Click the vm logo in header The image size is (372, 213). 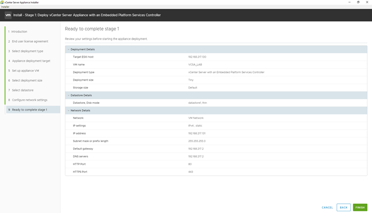[8, 15]
